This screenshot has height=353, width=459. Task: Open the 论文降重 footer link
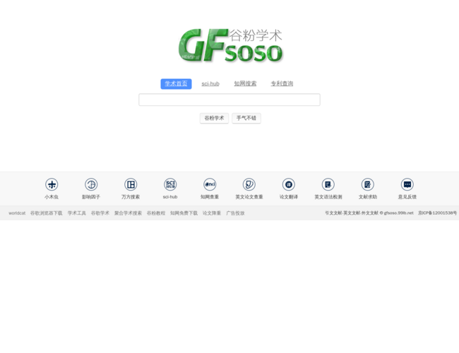coord(212,213)
